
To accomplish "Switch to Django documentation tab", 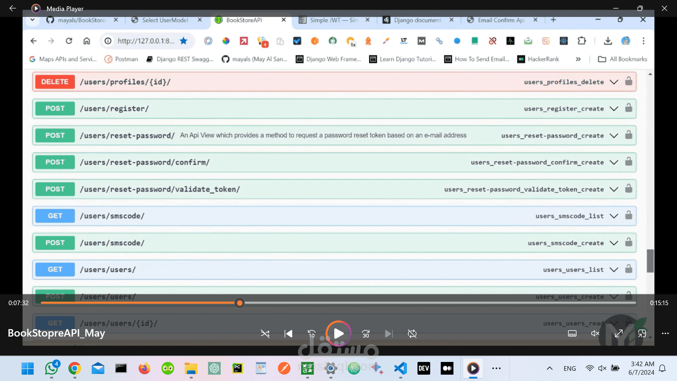I will [417, 20].
